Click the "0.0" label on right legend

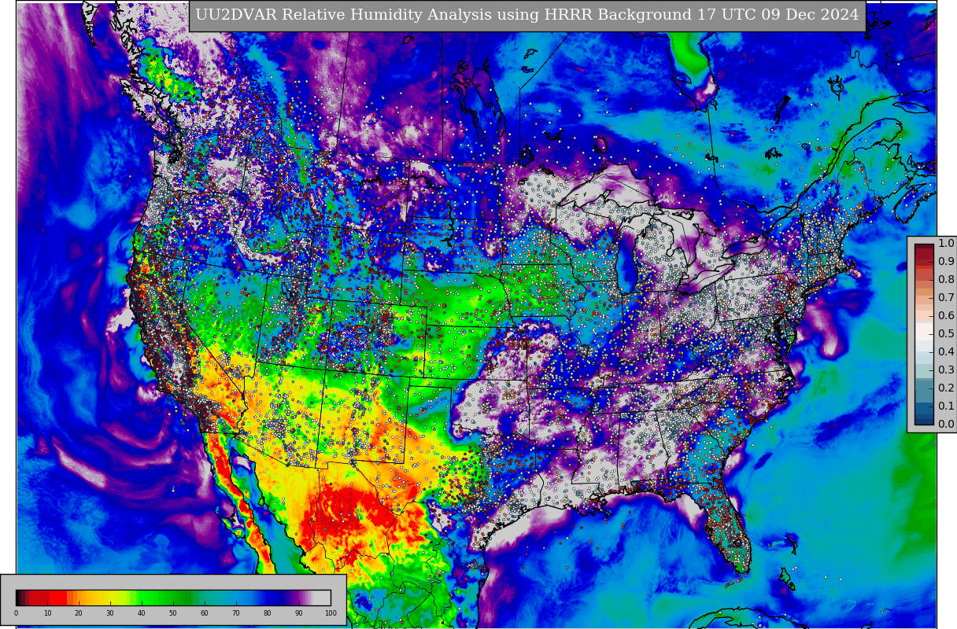click(x=946, y=425)
